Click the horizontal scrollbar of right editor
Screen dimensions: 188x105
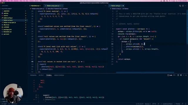point(145,72)
